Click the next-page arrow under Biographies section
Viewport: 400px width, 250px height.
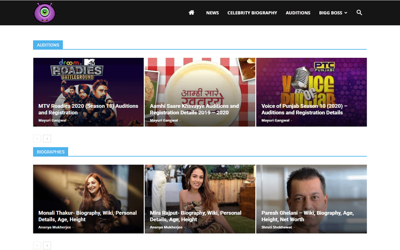47,246
